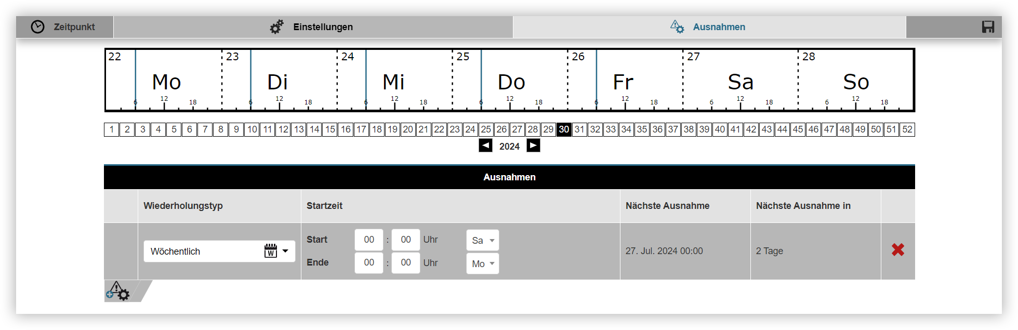Image resolution: width=1018 pixels, height=330 pixels.
Task: Select calendar week 31
Action: (x=579, y=129)
